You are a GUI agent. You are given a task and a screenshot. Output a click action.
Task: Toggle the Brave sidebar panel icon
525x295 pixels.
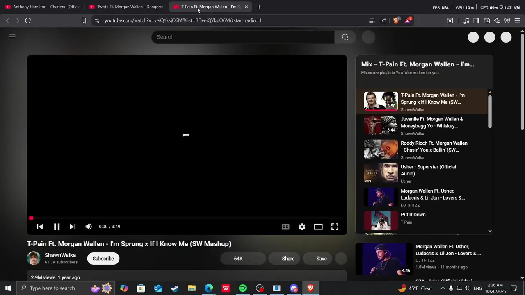coord(476,20)
